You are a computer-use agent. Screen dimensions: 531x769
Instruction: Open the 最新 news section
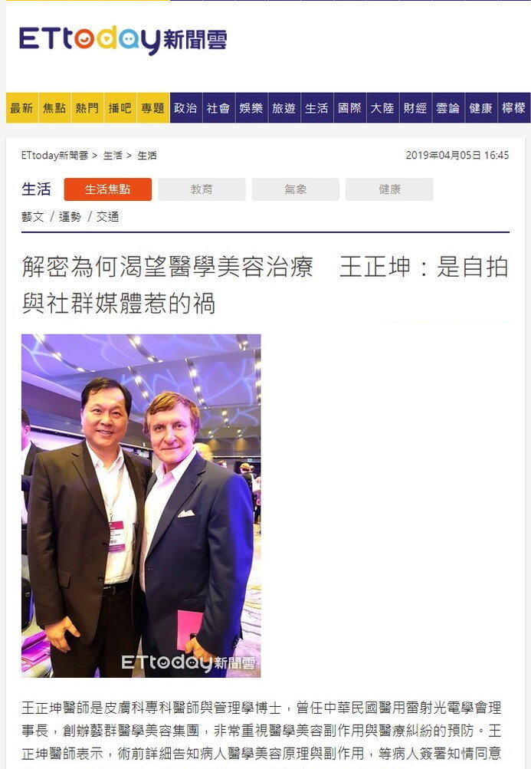tap(22, 108)
